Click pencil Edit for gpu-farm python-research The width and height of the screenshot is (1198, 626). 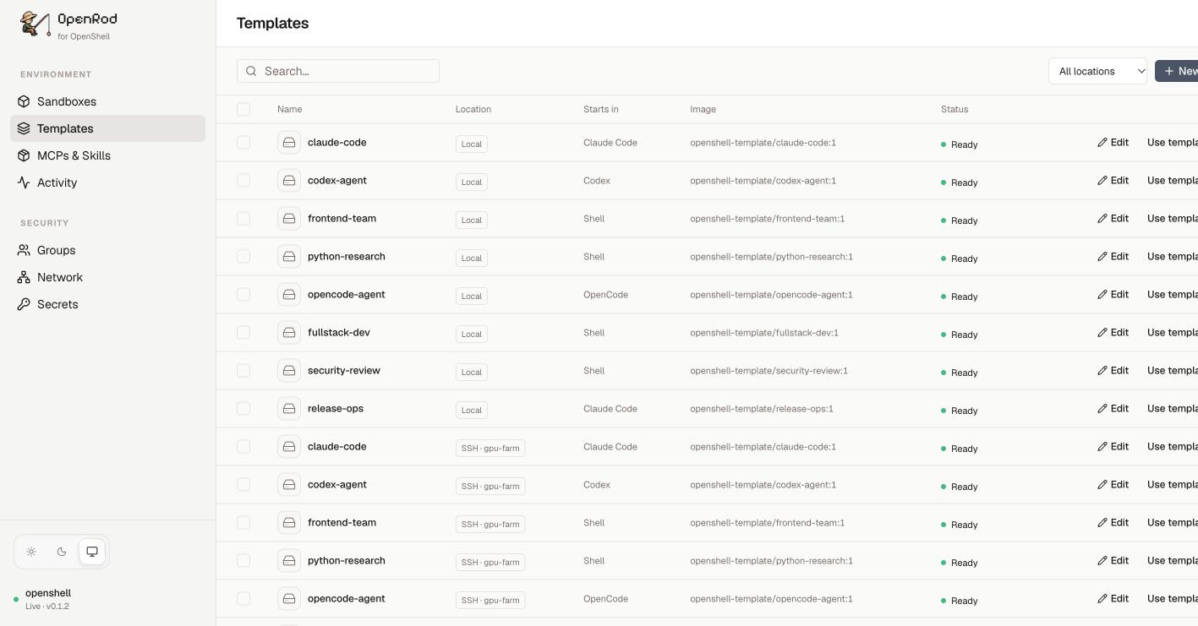(1113, 561)
